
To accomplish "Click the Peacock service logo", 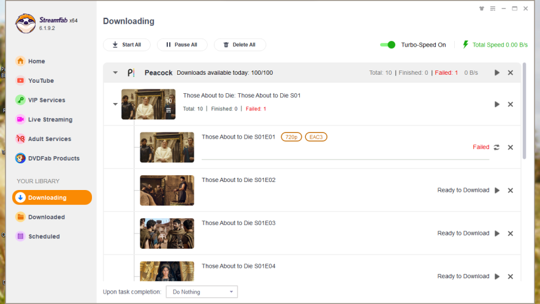I will (x=131, y=73).
